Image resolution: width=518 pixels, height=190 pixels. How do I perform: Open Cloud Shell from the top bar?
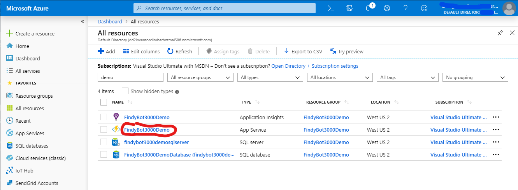331,8
